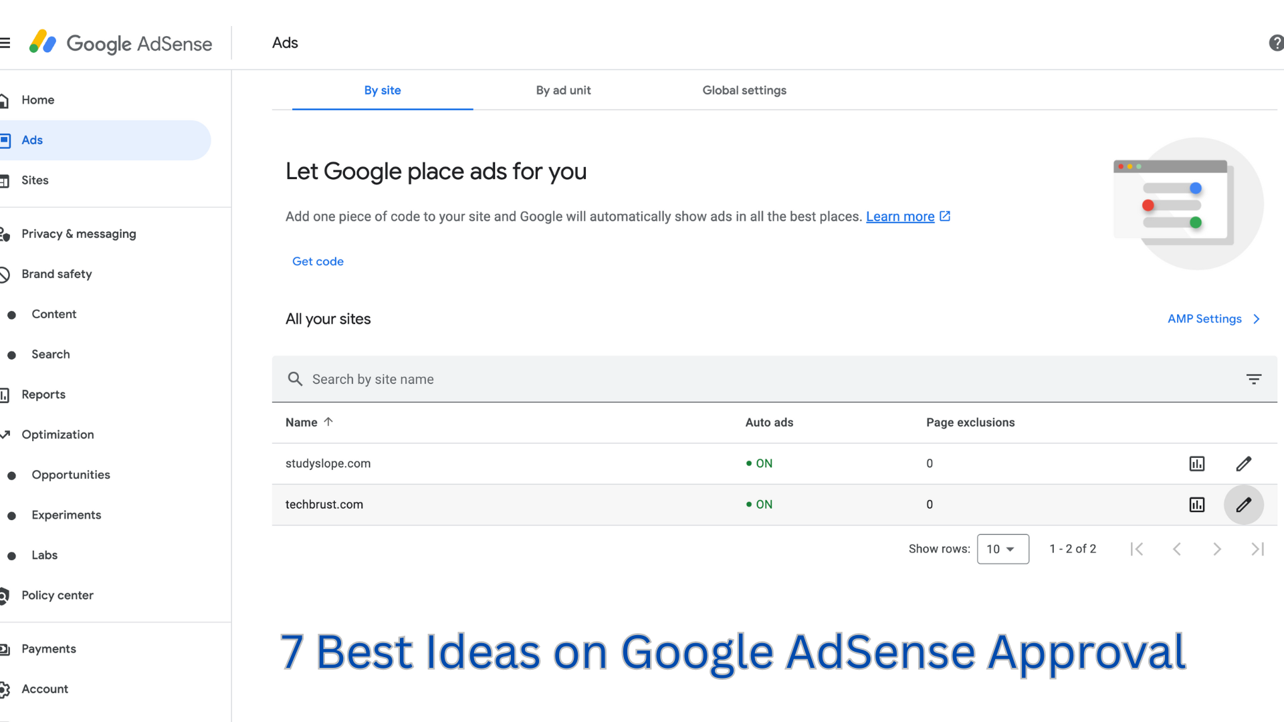1284x722 pixels.
Task: Open the Show rows dropdown
Action: (x=1002, y=549)
